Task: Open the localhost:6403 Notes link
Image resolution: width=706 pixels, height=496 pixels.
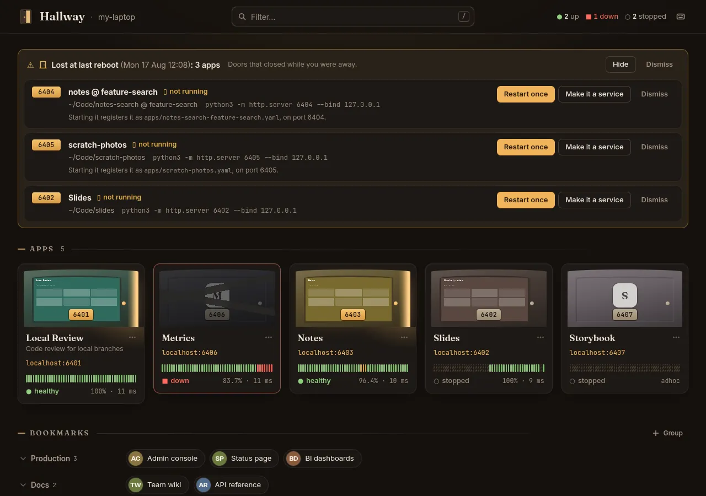Action: coord(325,353)
